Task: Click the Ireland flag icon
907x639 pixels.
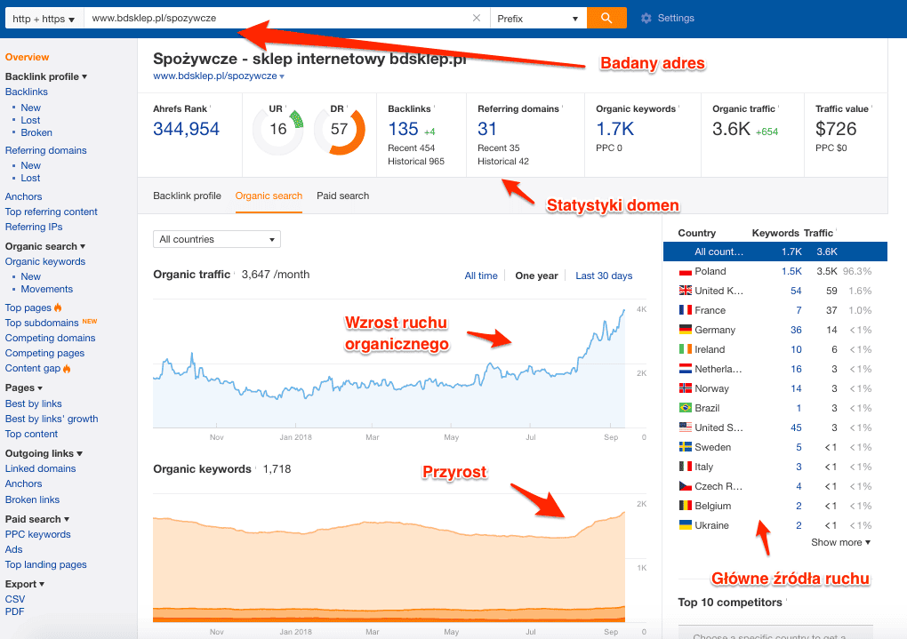Action: tap(685, 349)
